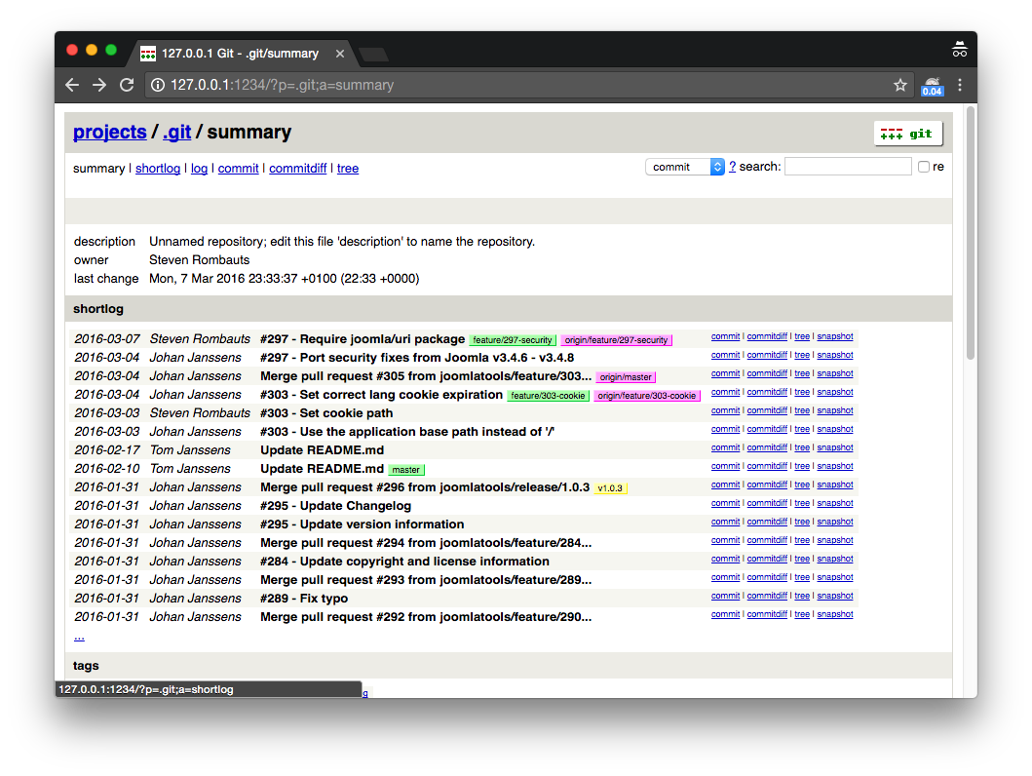The width and height of the screenshot is (1032, 776).
Task: Click the git logo in page header
Action: 907,134
